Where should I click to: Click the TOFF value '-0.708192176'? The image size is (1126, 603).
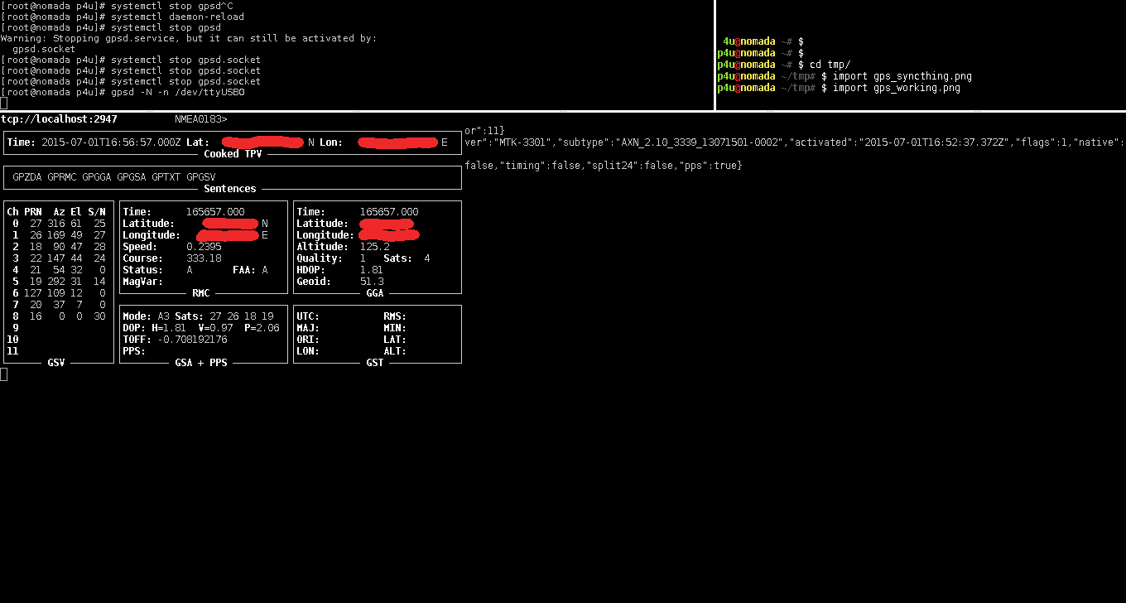pyautogui.click(x=192, y=340)
